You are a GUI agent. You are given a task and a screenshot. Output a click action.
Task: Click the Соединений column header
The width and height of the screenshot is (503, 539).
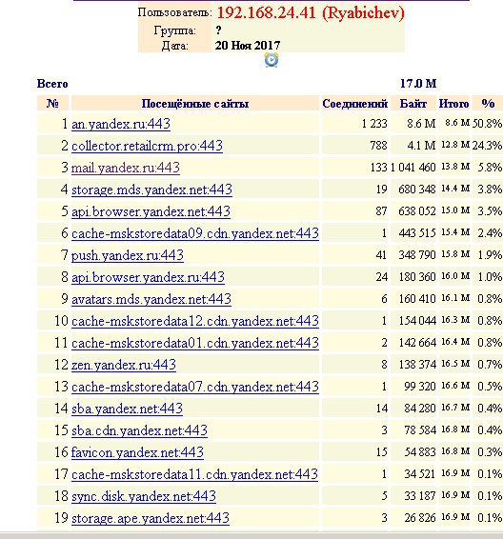click(x=354, y=104)
